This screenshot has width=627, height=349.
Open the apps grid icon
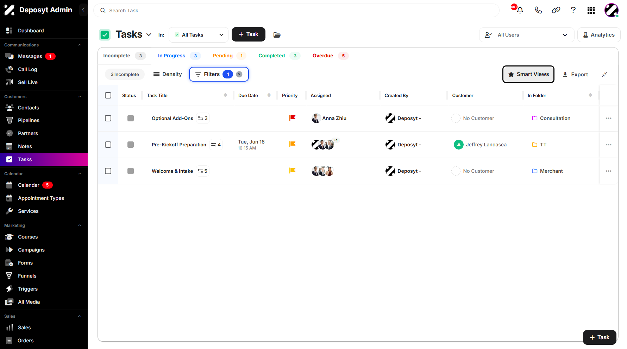click(x=591, y=10)
